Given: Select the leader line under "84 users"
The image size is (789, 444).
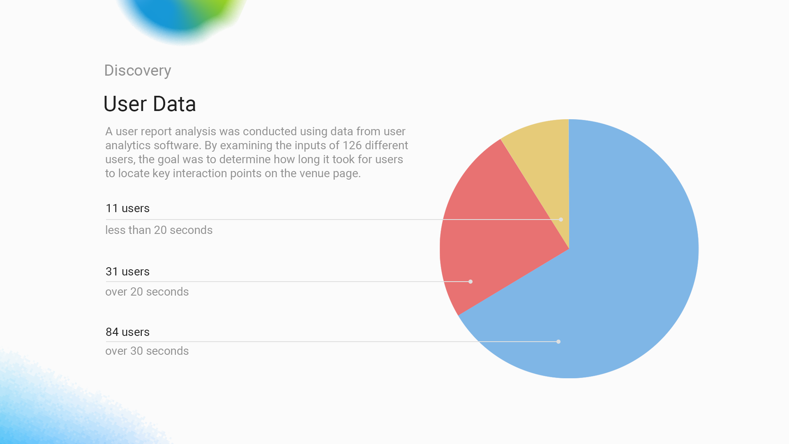Looking at the screenshot, I should tap(288, 342).
